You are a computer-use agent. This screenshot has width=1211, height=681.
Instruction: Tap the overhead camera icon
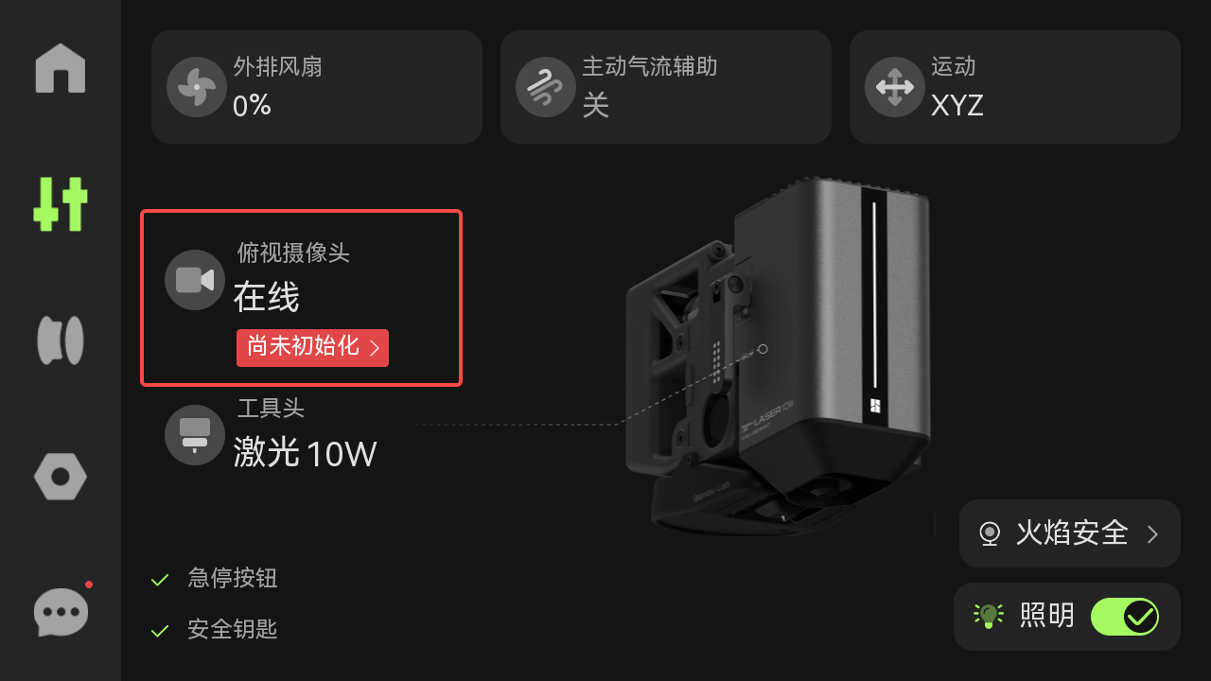(x=195, y=280)
